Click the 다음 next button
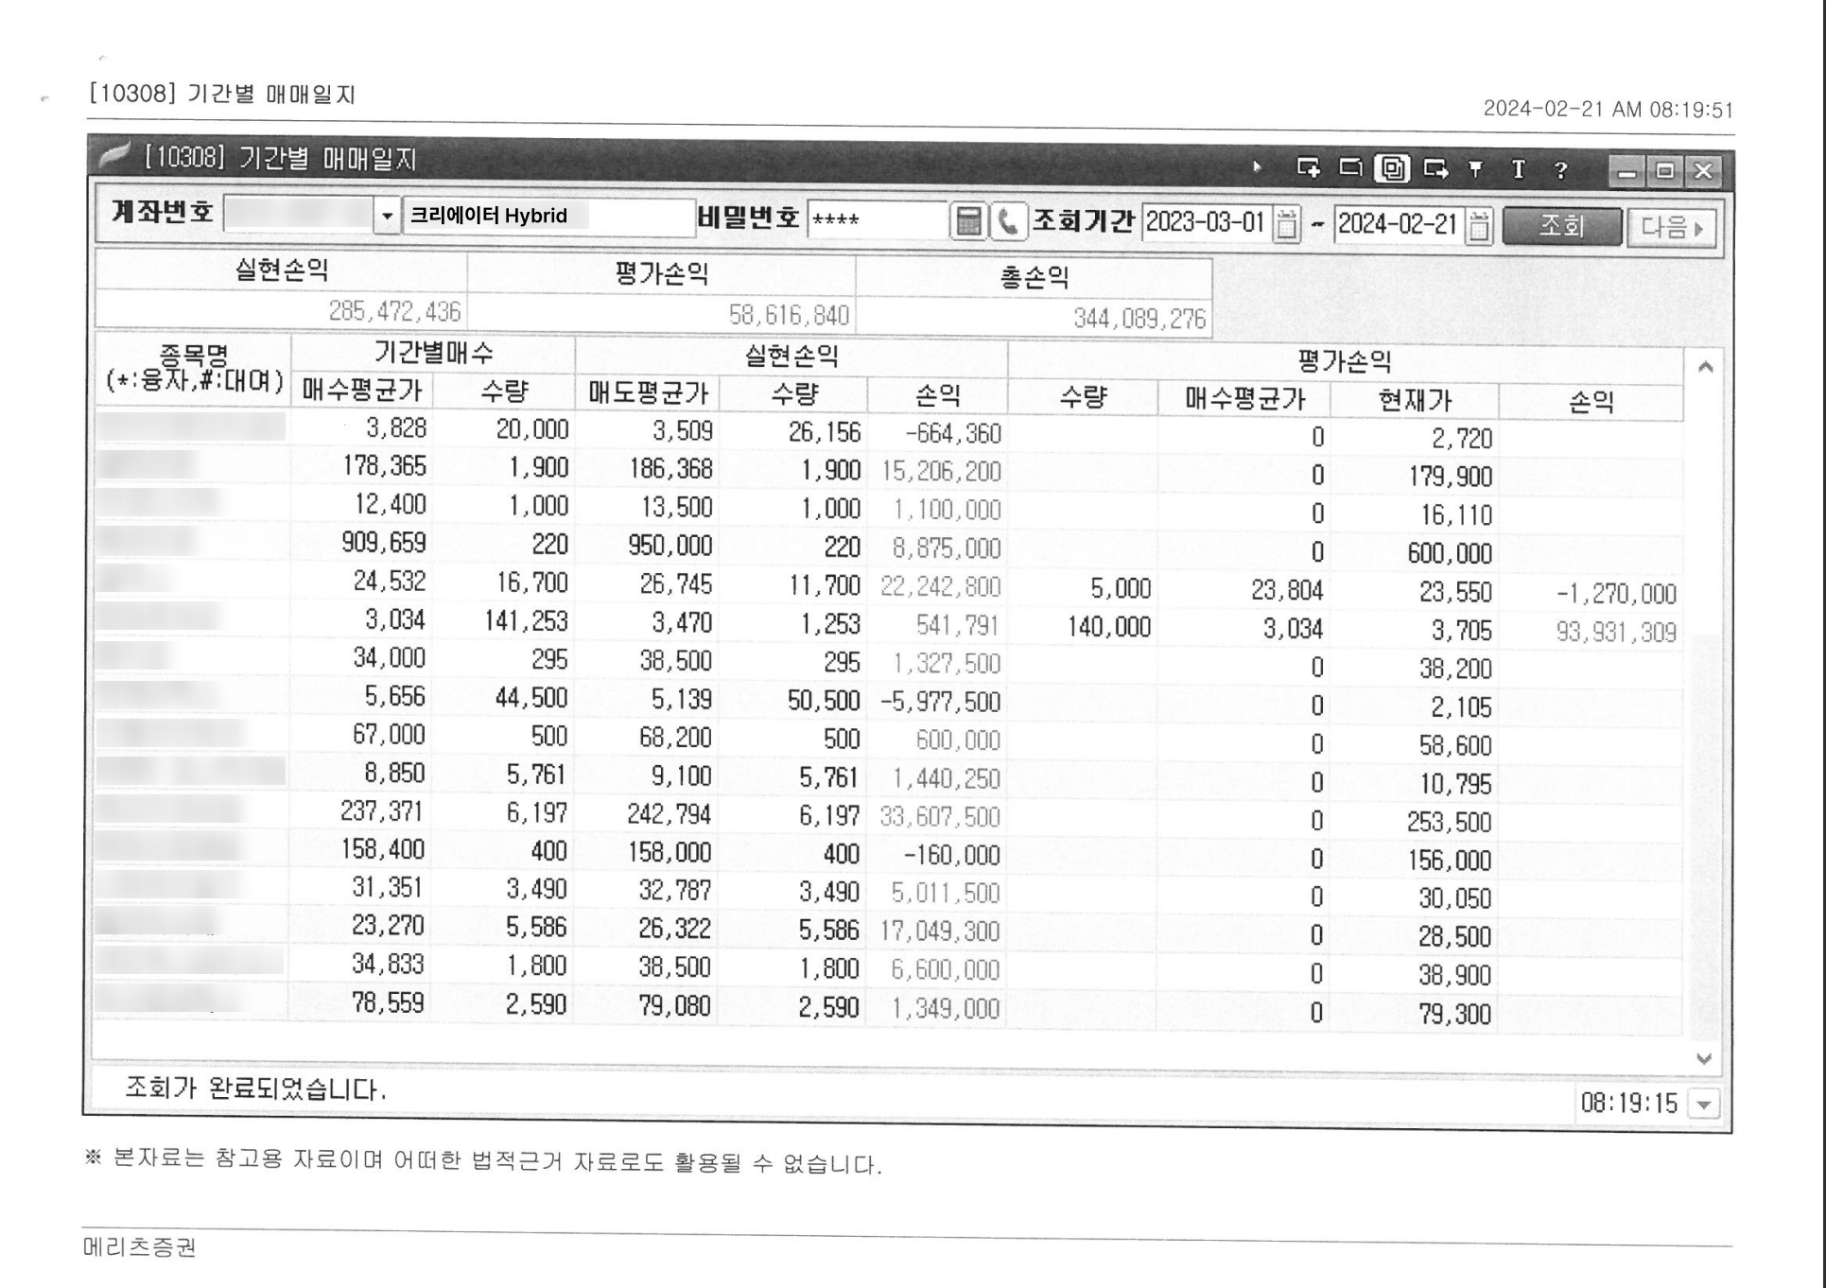Screen dimensions: 1826x1288 (x=1671, y=228)
